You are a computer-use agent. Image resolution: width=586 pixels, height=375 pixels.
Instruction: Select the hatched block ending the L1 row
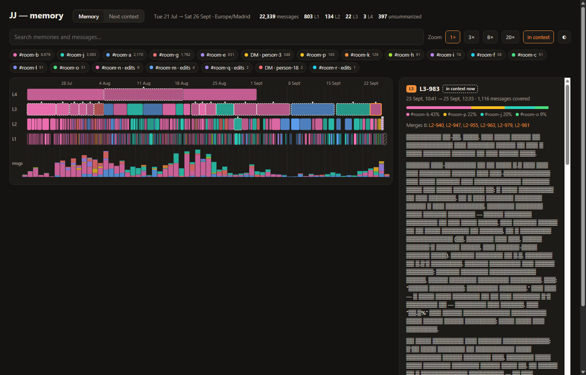(385, 139)
